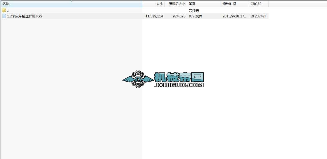Sort files by the 名称 column header
The height and width of the screenshot is (159, 327).
pos(71,4)
